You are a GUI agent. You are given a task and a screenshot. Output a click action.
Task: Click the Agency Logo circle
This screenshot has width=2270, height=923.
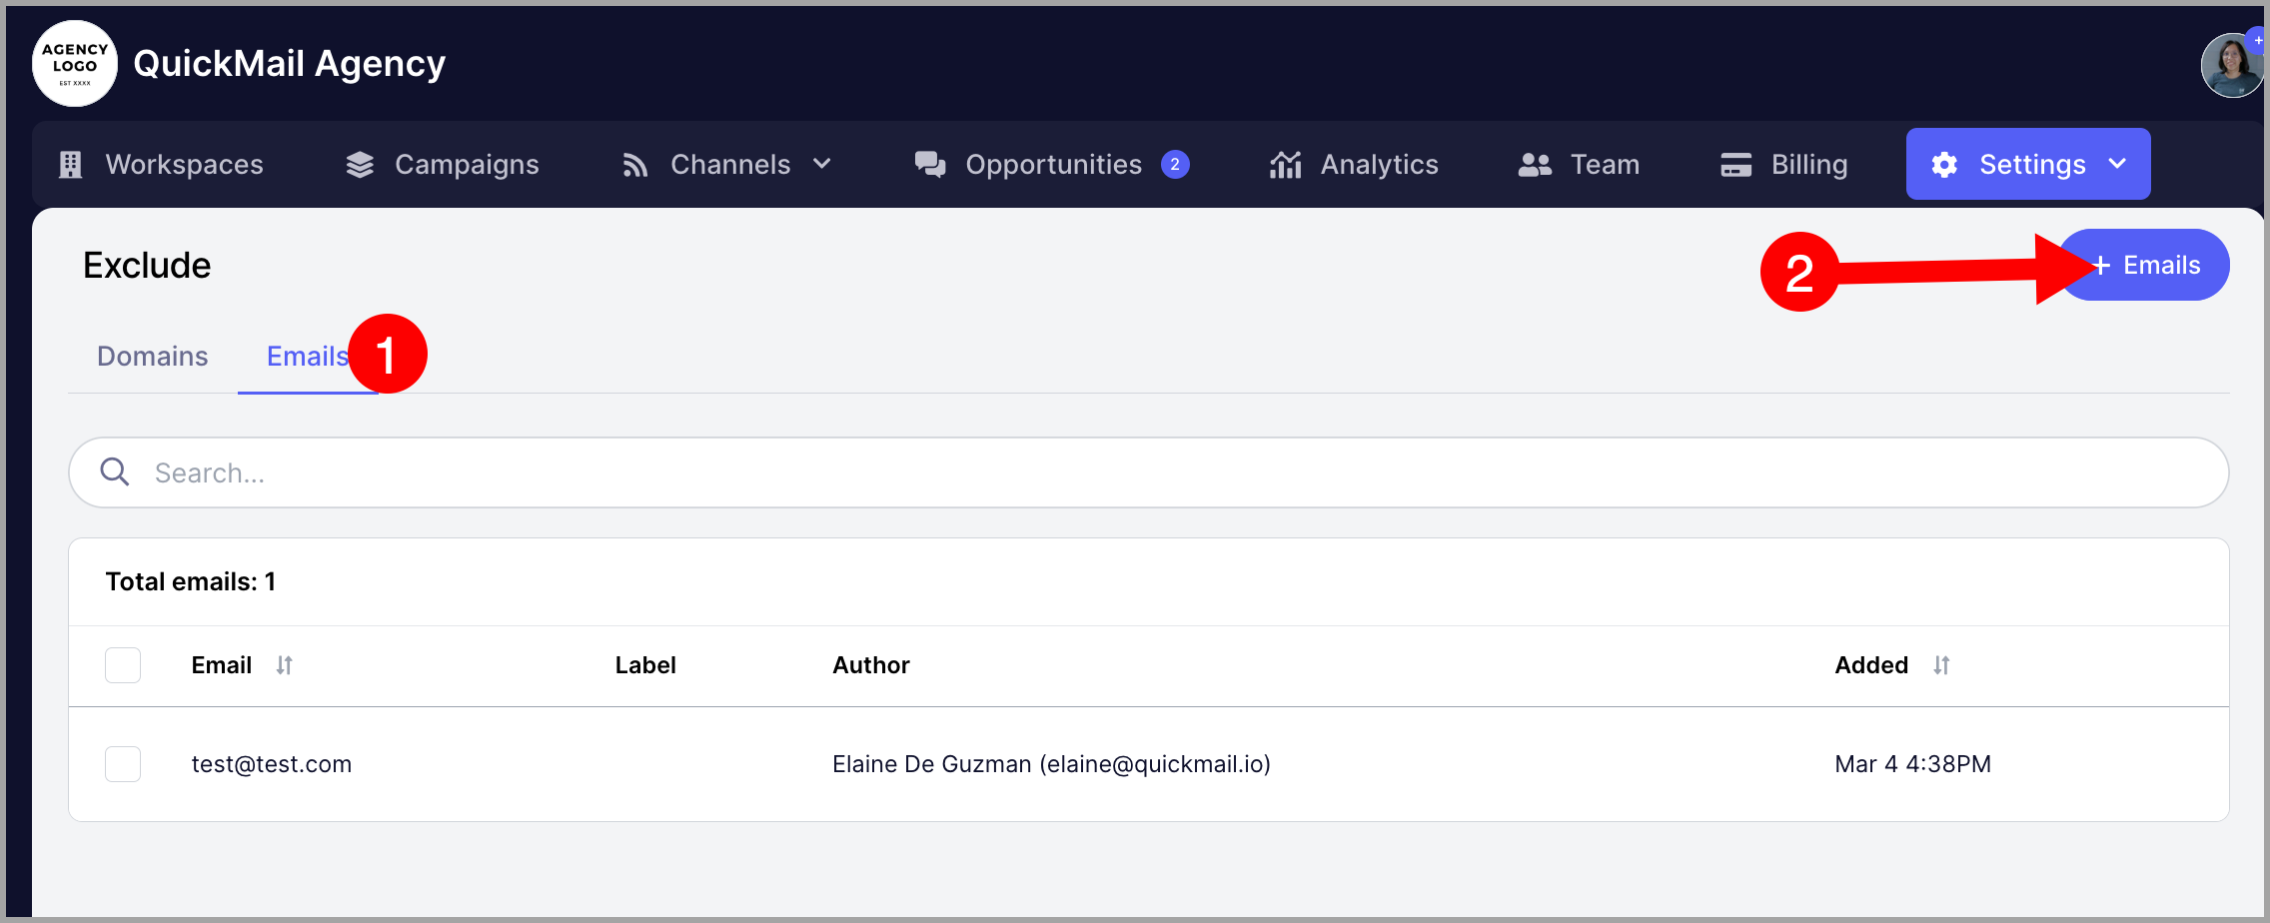click(x=75, y=64)
